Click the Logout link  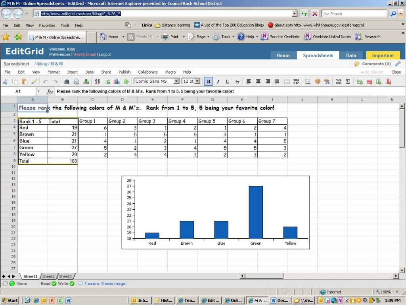point(105,54)
